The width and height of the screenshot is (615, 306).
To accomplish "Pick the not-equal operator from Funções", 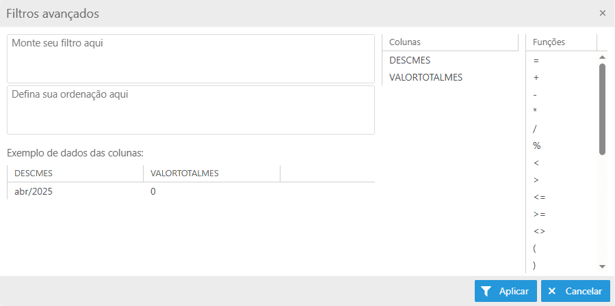I will pos(539,231).
